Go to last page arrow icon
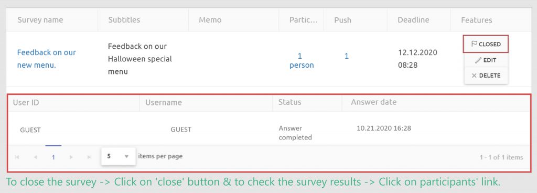Screen dimensions: 537x193 pyautogui.click(x=89, y=157)
